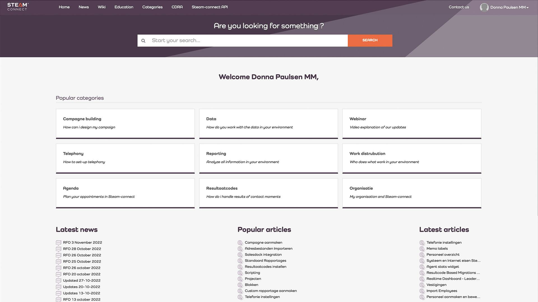Click globe icon beside Scripting article
This screenshot has height=302, width=538.
pyautogui.click(x=240, y=273)
